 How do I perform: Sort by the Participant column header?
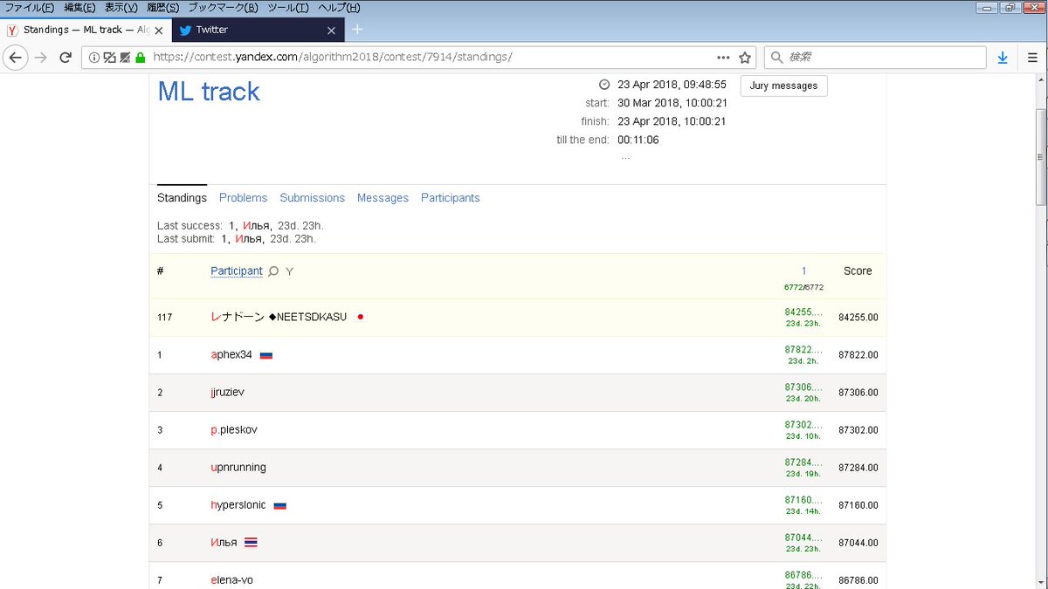(237, 271)
